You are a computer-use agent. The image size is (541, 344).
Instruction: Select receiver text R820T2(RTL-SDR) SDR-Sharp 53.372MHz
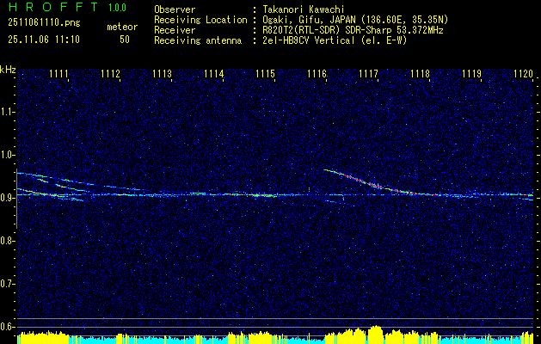353,30
